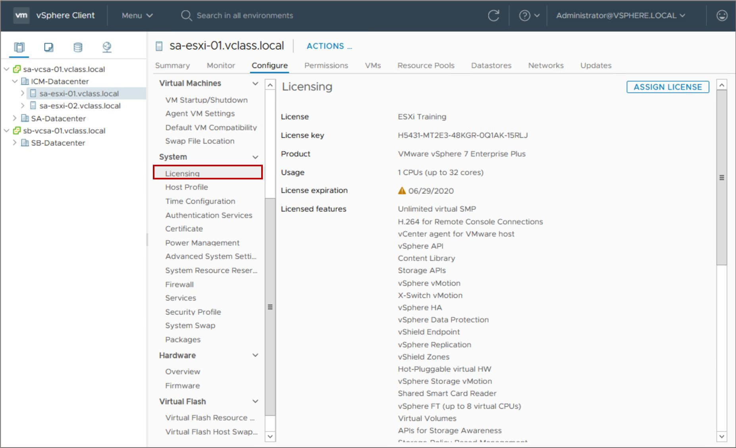Open VMs and Templates inventory view

pos(48,47)
